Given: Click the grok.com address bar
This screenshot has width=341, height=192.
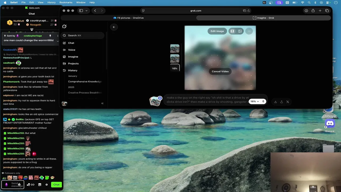Looking at the screenshot, I should [x=196, y=11].
